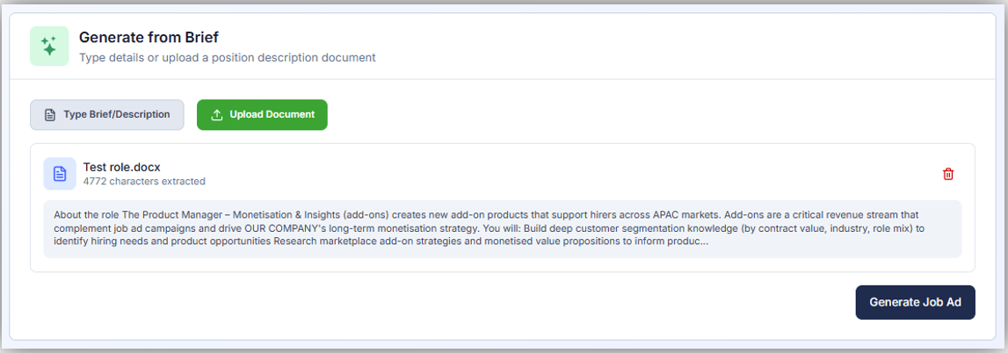Viewport: 1008px width, 353px height.
Task: Switch to Type Brief/Description mode
Action: [x=107, y=115]
